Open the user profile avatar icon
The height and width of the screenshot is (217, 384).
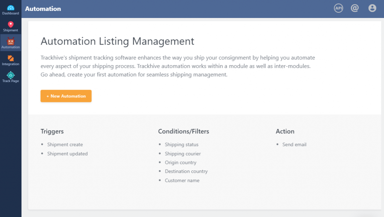tap(372, 8)
